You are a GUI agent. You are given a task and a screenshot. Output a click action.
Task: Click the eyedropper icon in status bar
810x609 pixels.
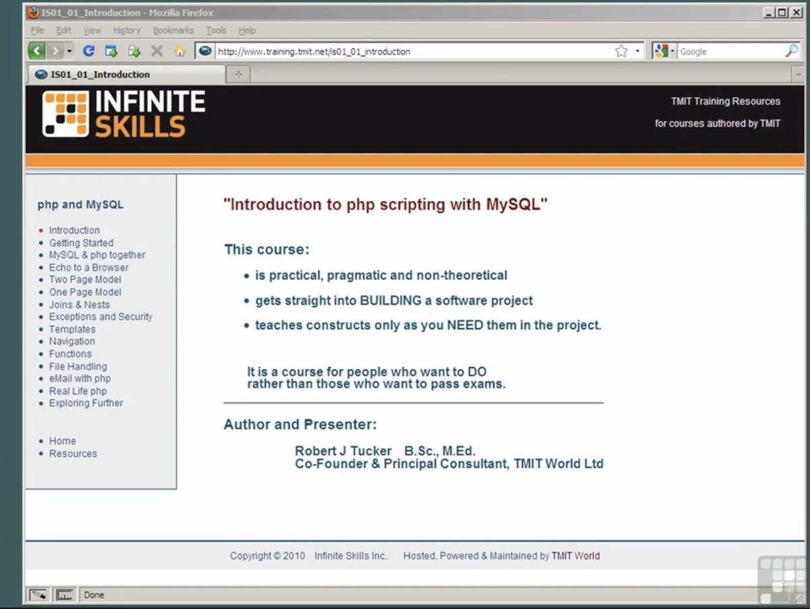(38, 595)
